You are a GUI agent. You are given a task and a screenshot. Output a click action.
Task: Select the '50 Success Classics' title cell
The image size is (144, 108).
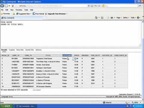[x=43, y=86]
